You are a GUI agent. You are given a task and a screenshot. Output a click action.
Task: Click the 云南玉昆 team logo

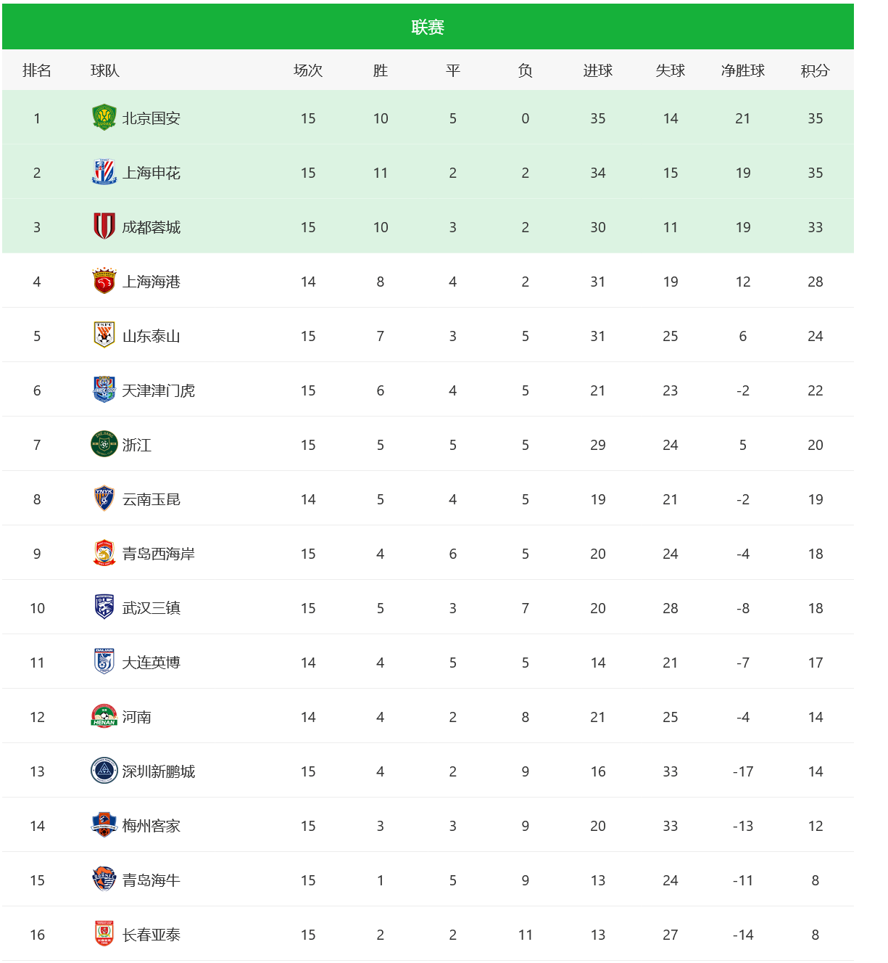[x=104, y=499]
